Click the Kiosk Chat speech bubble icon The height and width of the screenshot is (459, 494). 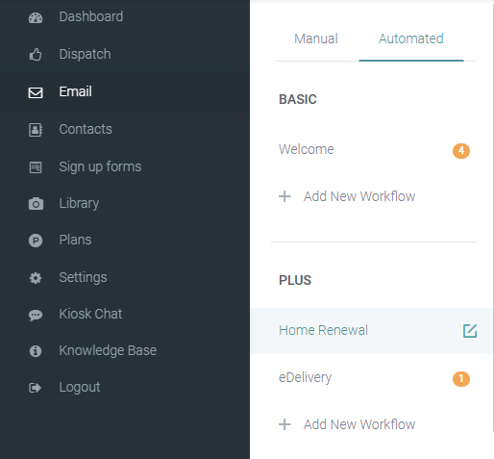[36, 315]
